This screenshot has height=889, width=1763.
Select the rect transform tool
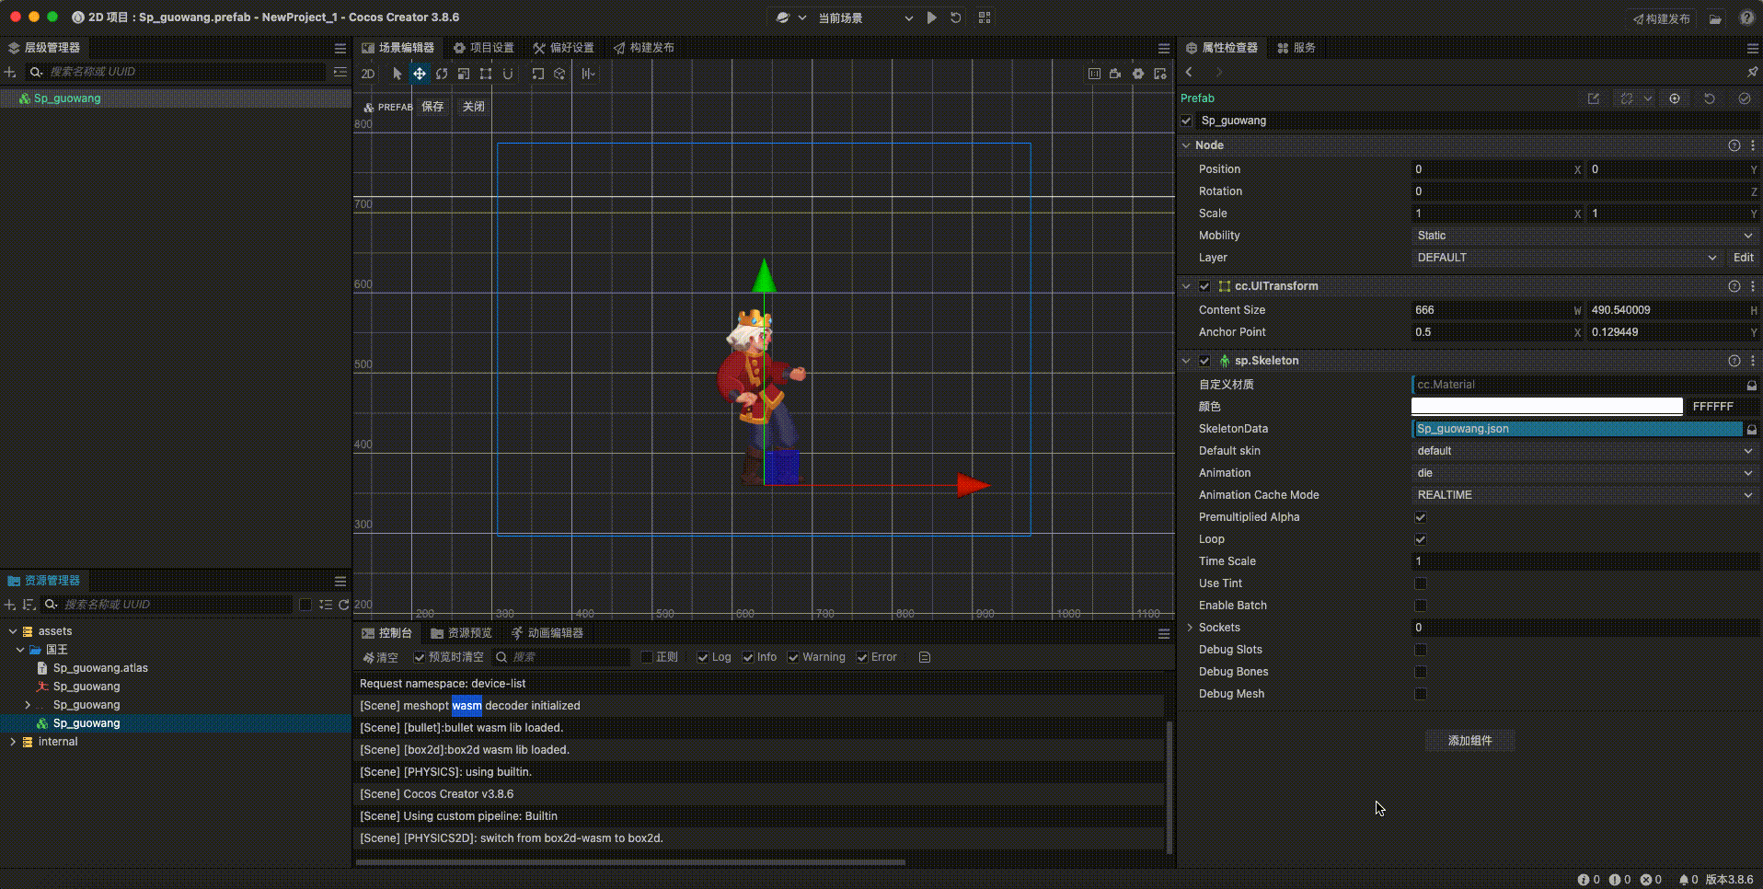click(486, 74)
